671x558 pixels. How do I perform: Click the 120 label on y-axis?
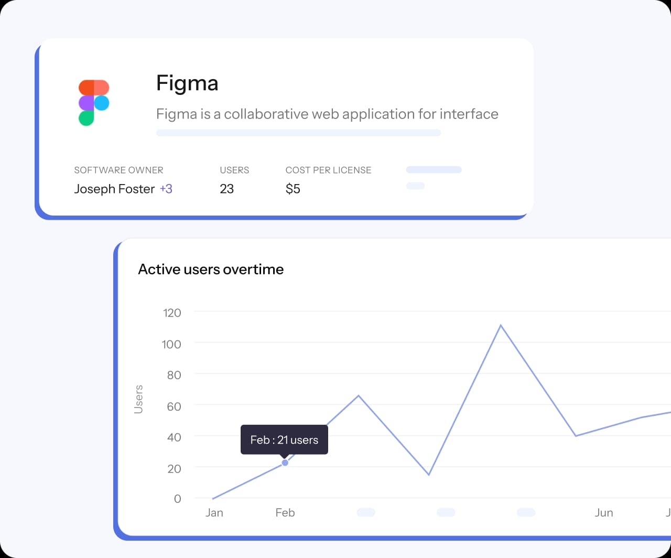click(172, 313)
